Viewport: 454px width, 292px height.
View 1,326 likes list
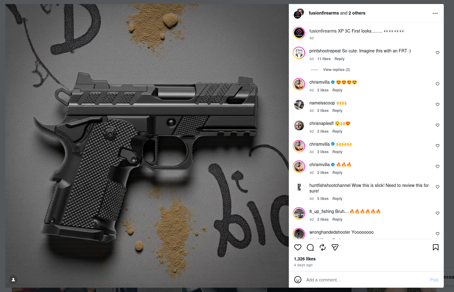coord(305,259)
